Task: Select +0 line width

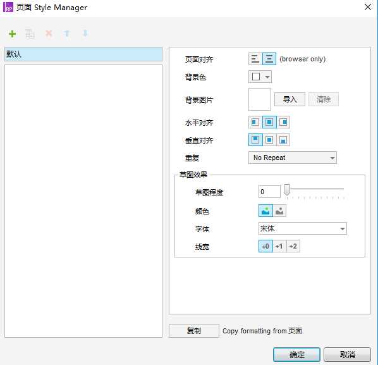Action: coord(265,246)
